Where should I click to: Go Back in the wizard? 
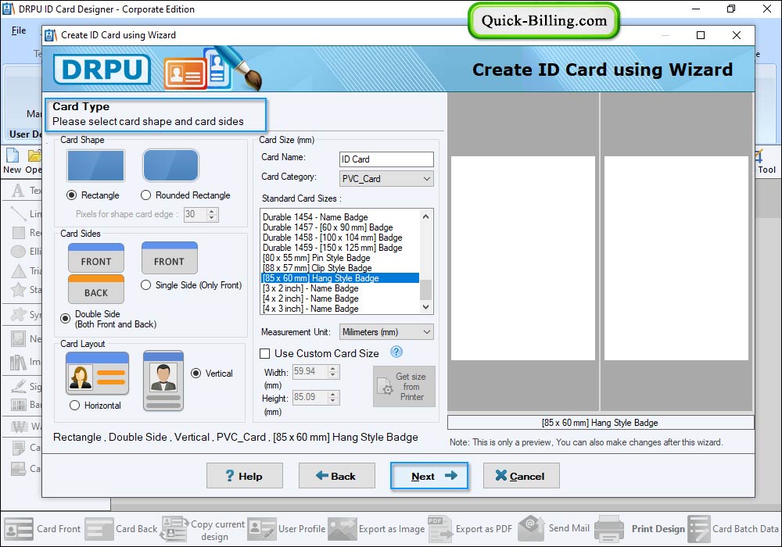coord(336,476)
